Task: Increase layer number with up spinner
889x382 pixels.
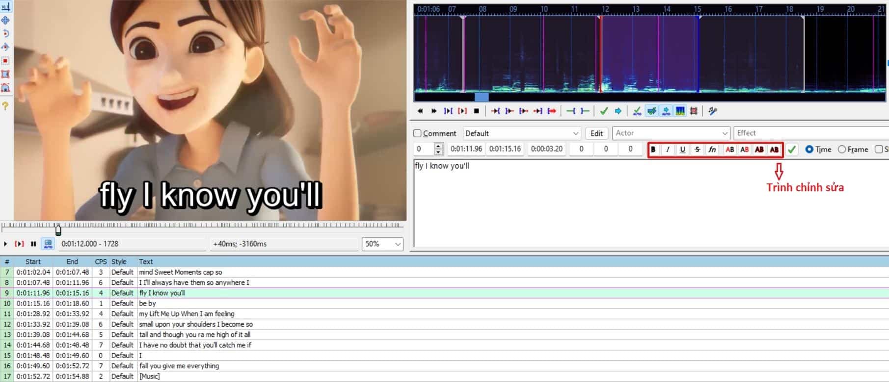Action: pos(439,146)
